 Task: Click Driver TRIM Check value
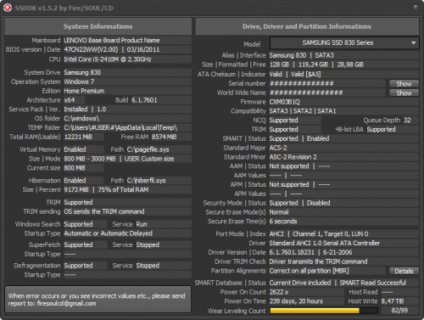click(318, 261)
